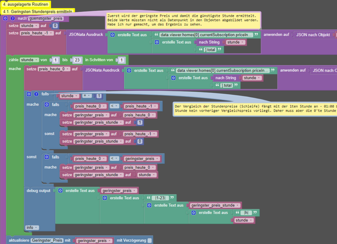This screenshot has height=244, width=337.
Task: Click question mark icon on 'falls stunde' block
Action: point(36,94)
